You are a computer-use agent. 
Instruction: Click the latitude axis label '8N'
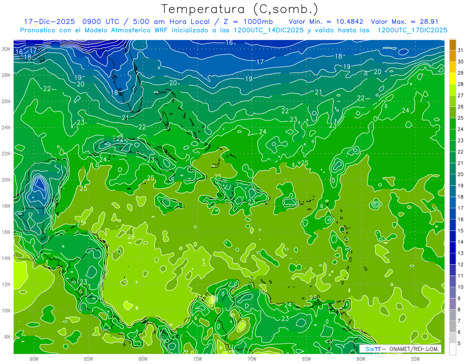click(7, 337)
